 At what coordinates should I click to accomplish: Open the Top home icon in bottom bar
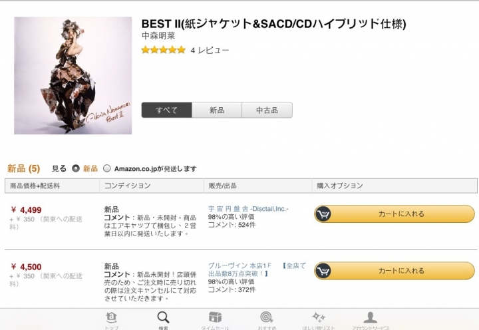pyautogui.click(x=112, y=318)
